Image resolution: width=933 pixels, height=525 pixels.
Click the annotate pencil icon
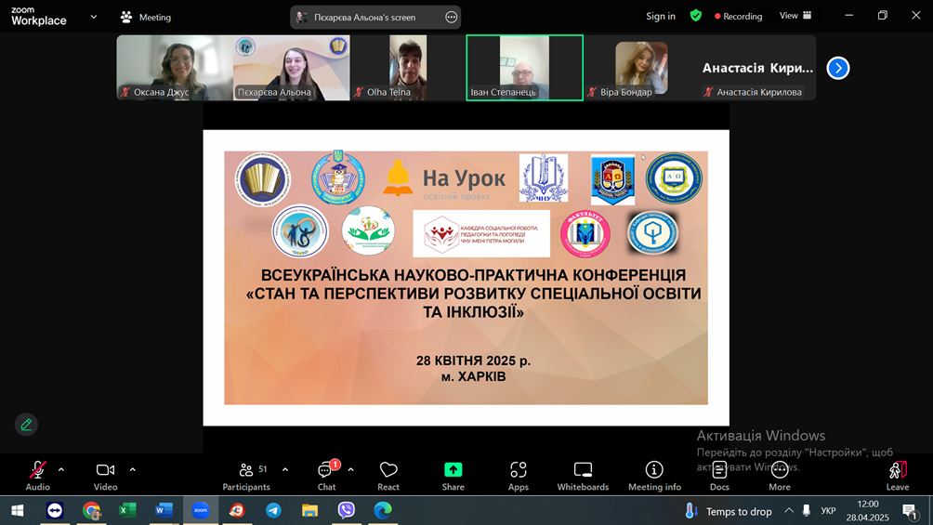click(26, 425)
